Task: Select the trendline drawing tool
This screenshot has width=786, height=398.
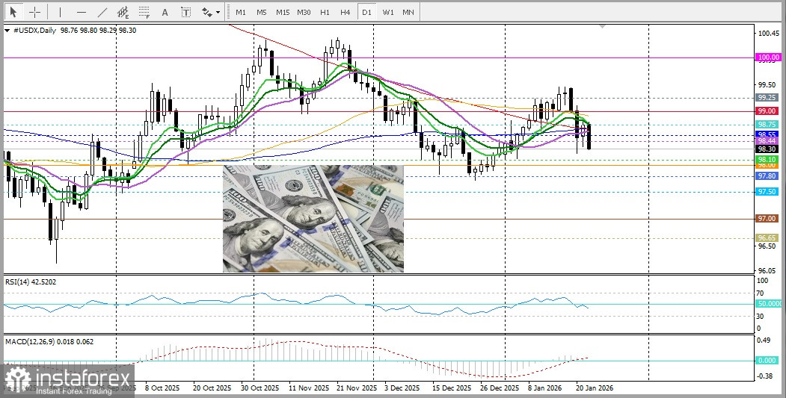Action: click(102, 12)
